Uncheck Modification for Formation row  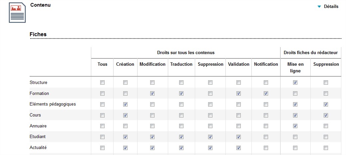(152, 94)
